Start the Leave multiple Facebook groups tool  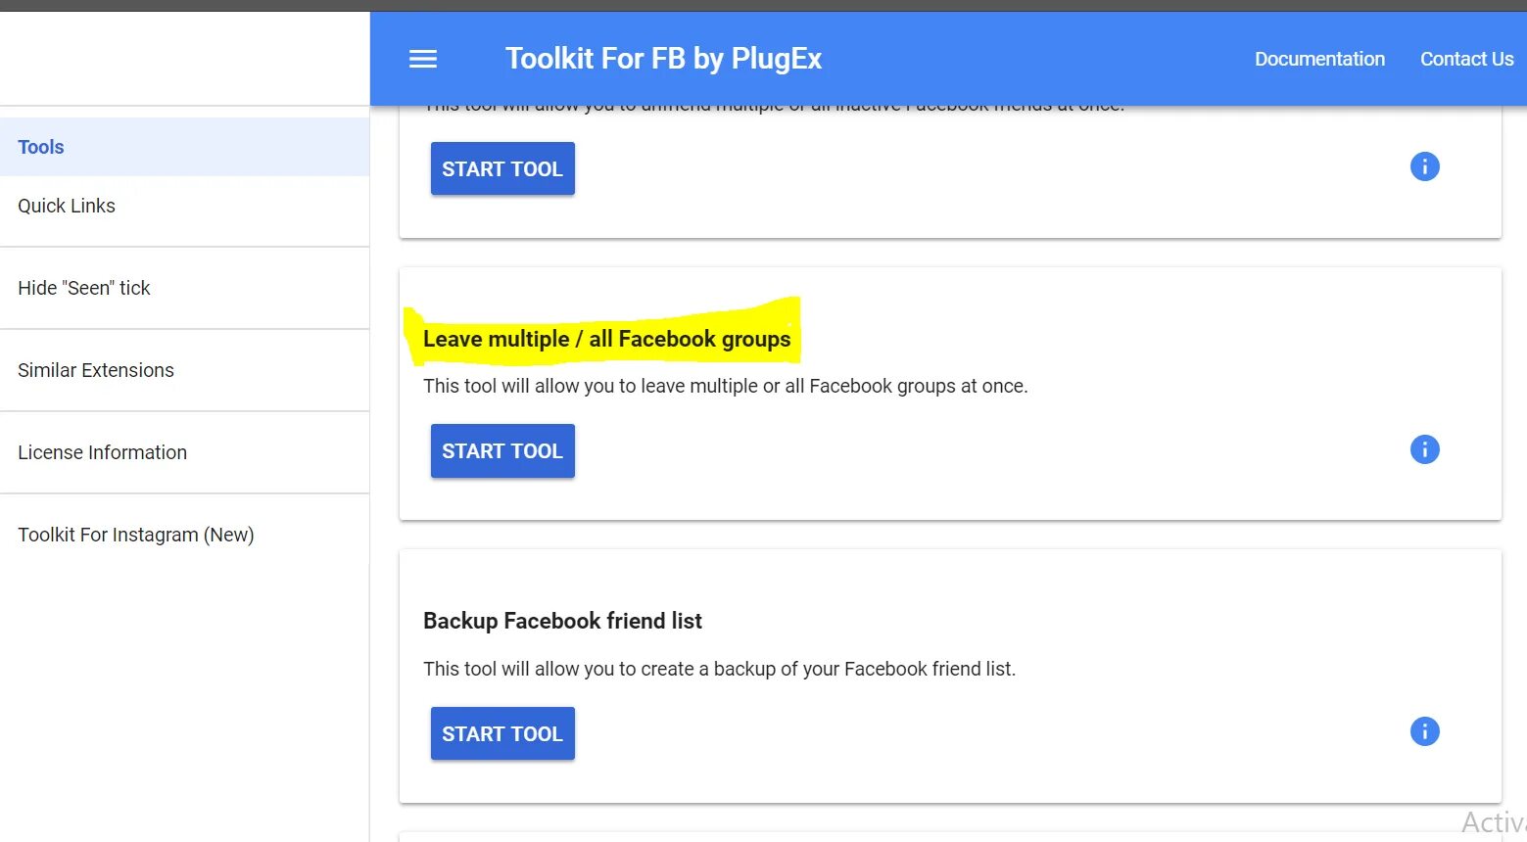click(502, 451)
